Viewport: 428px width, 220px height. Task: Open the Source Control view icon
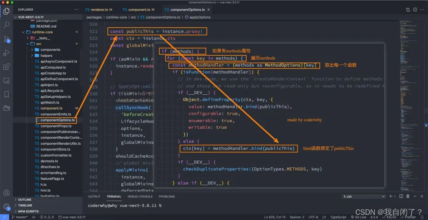click(x=7, y=39)
